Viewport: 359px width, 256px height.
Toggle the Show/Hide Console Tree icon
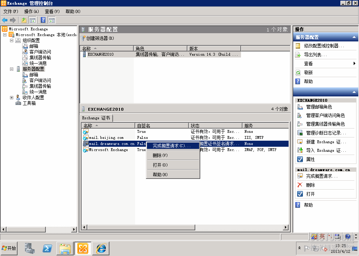click(33, 20)
